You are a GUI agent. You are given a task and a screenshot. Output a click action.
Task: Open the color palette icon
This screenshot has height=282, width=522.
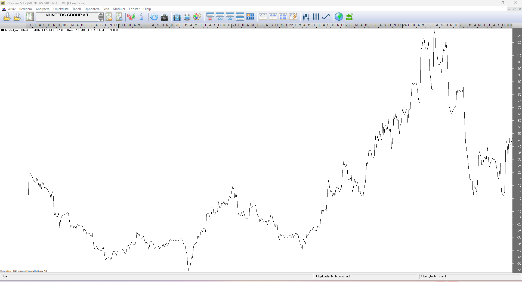tap(197, 17)
